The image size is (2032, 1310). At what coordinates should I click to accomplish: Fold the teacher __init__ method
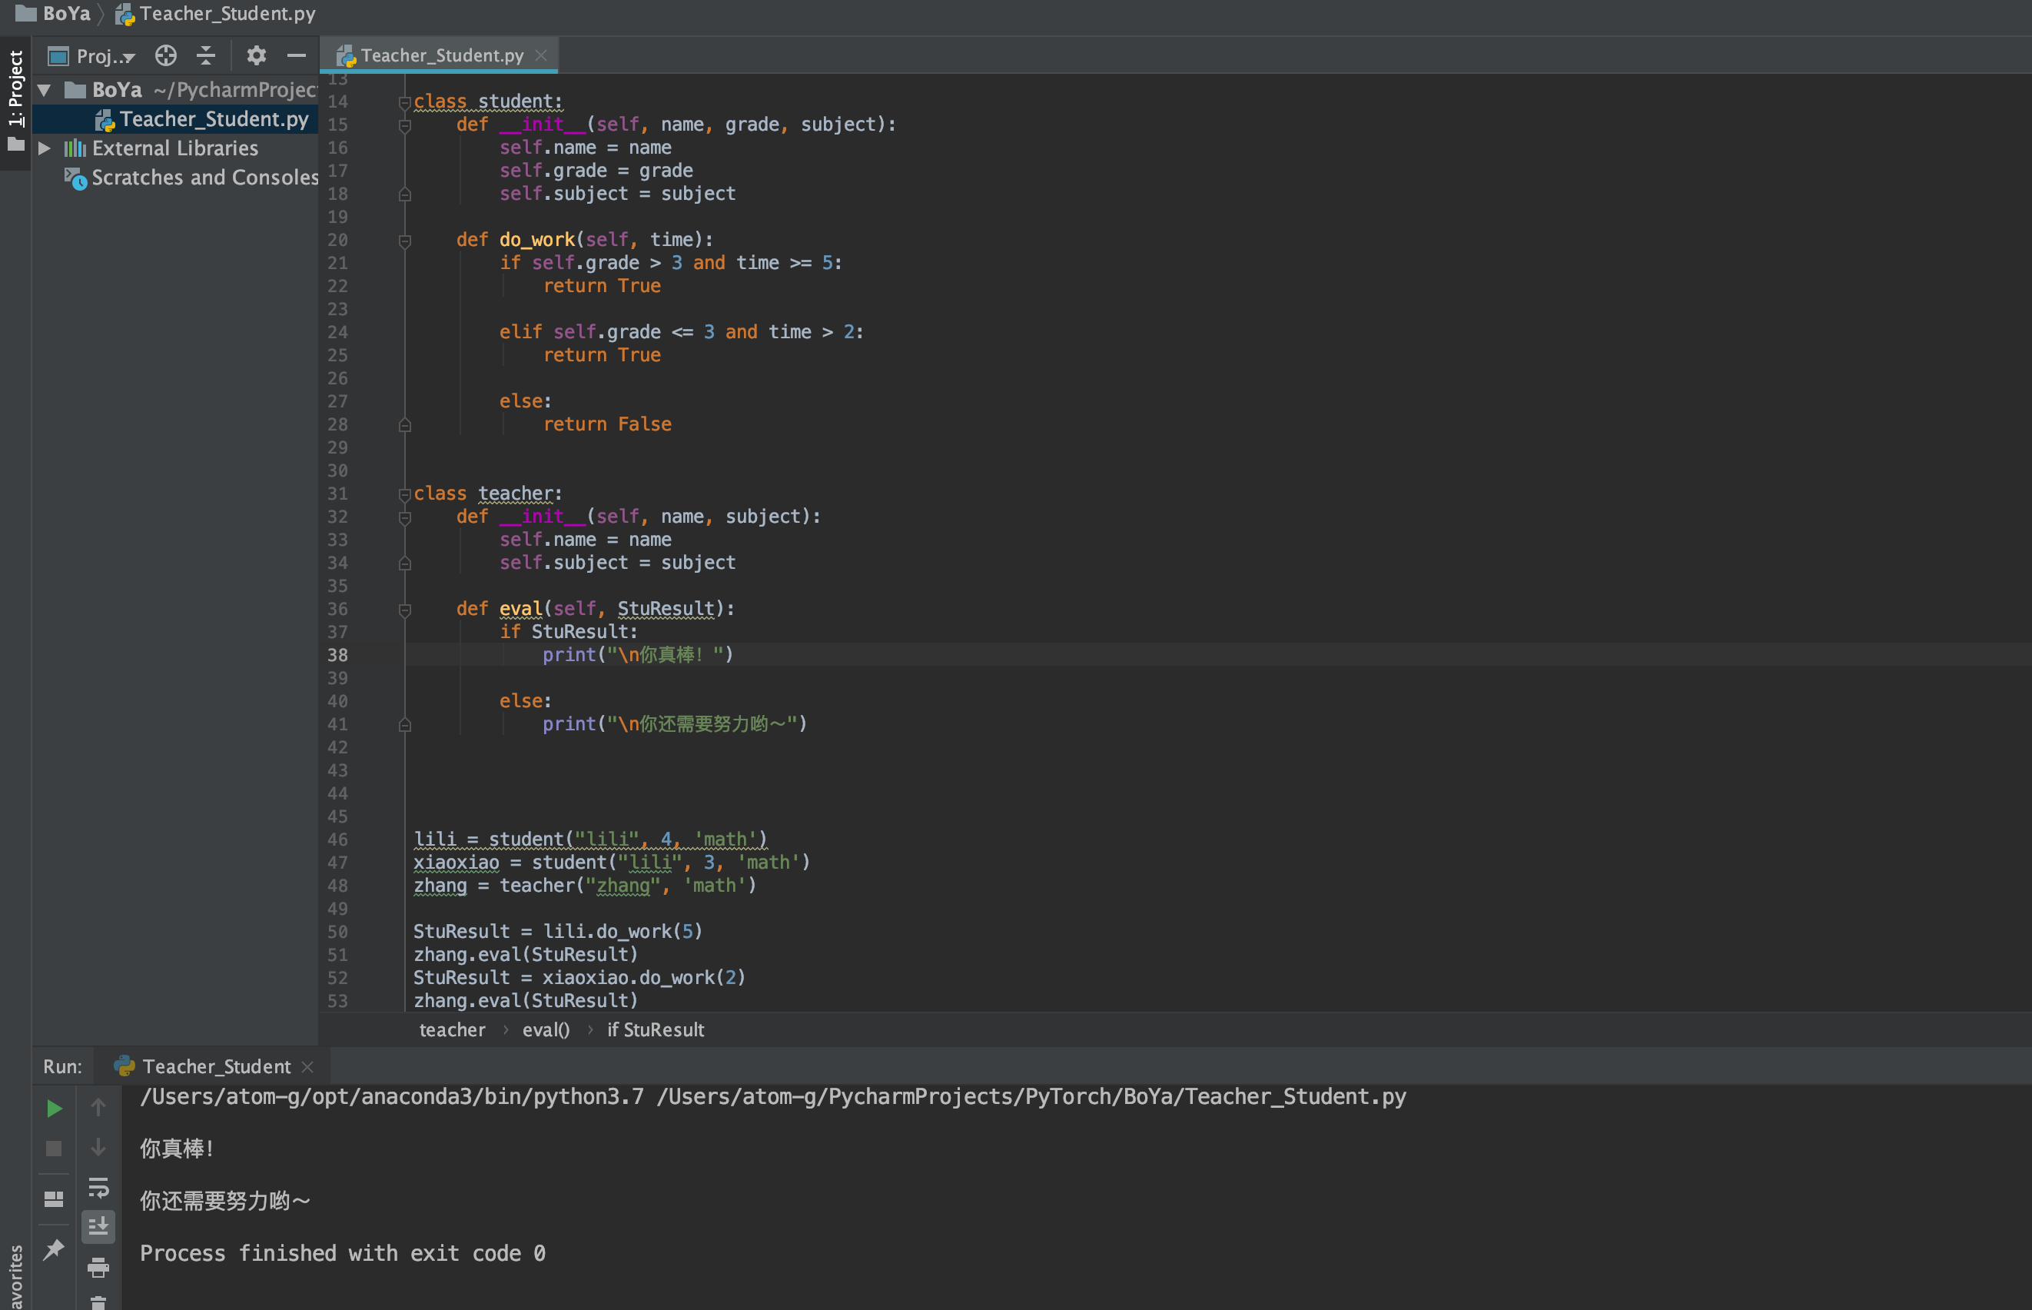click(x=405, y=517)
